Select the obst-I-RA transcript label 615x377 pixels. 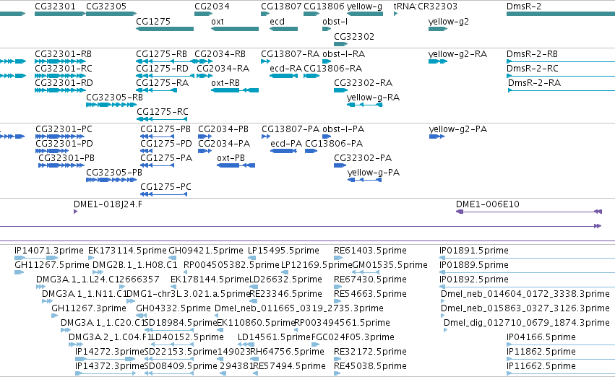coord(343,54)
